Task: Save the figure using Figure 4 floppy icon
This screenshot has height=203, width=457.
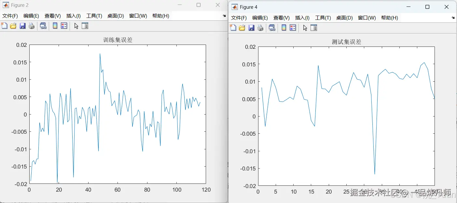Action: 251,28
